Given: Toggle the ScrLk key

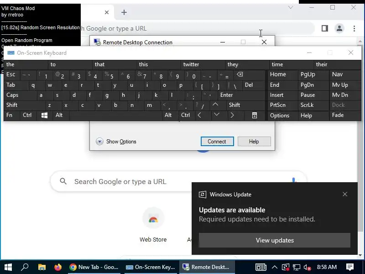Looking at the screenshot, I should tap(313, 105).
